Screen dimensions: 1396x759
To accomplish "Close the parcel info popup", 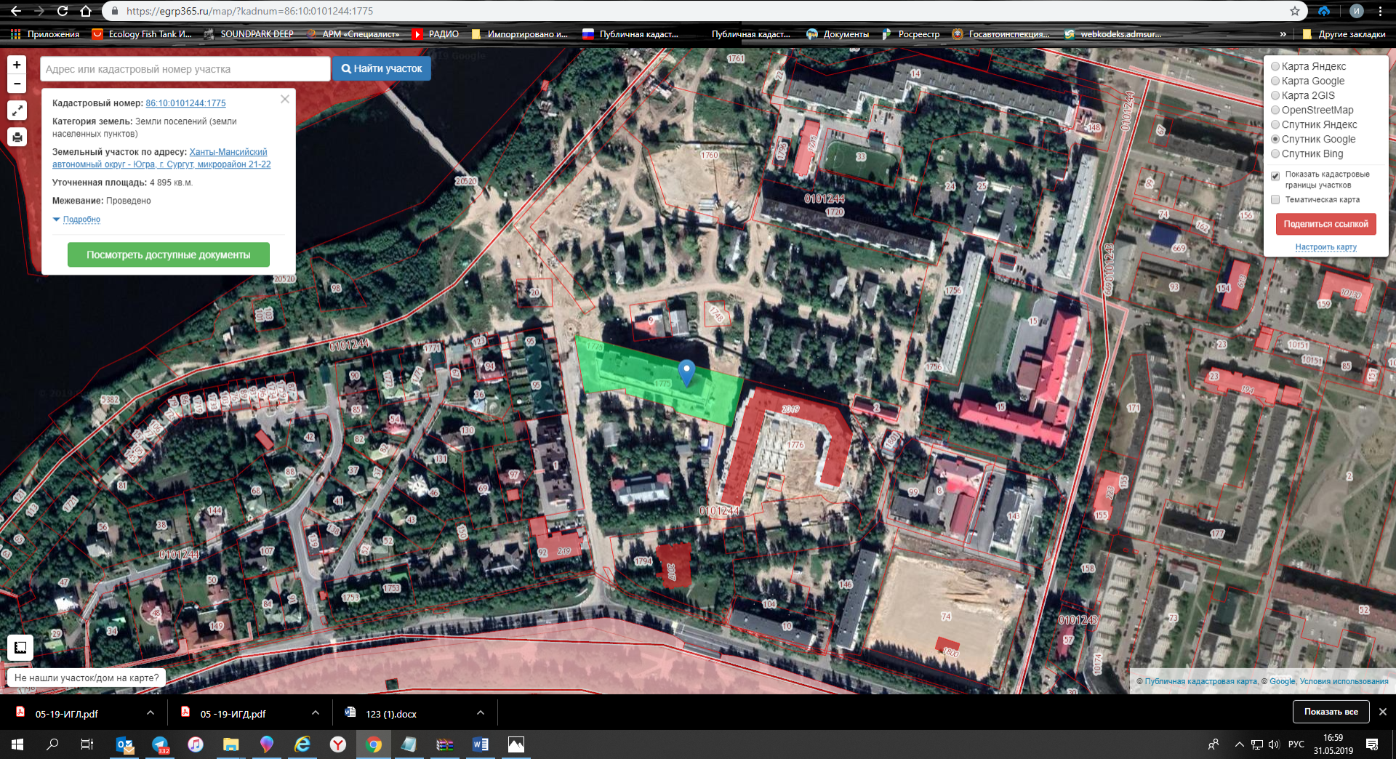I will click(x=285, y=99).
